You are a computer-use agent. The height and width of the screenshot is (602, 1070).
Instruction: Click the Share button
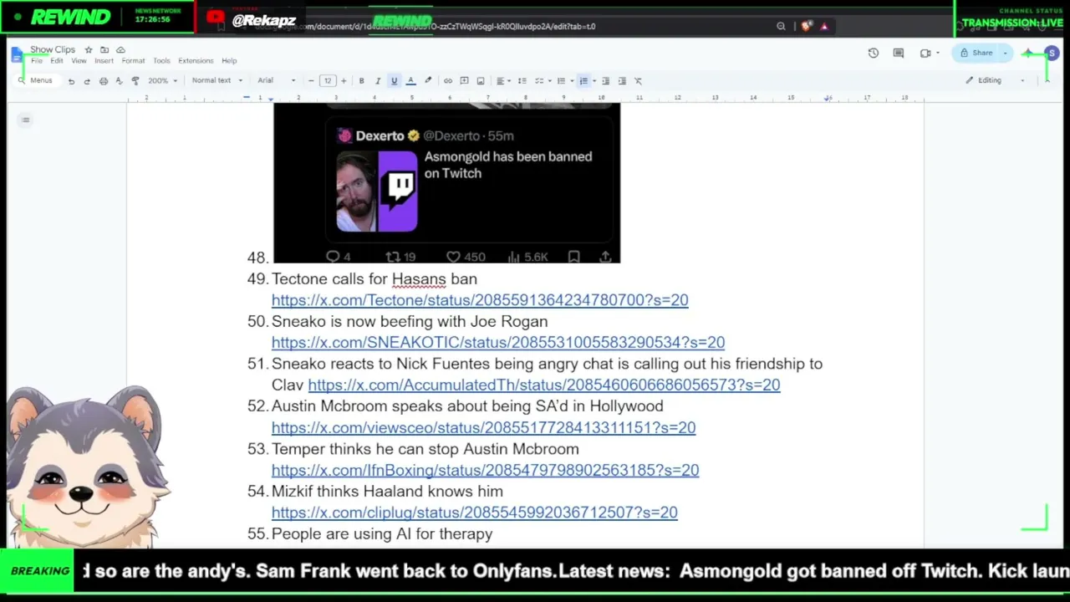pos(976,53)
